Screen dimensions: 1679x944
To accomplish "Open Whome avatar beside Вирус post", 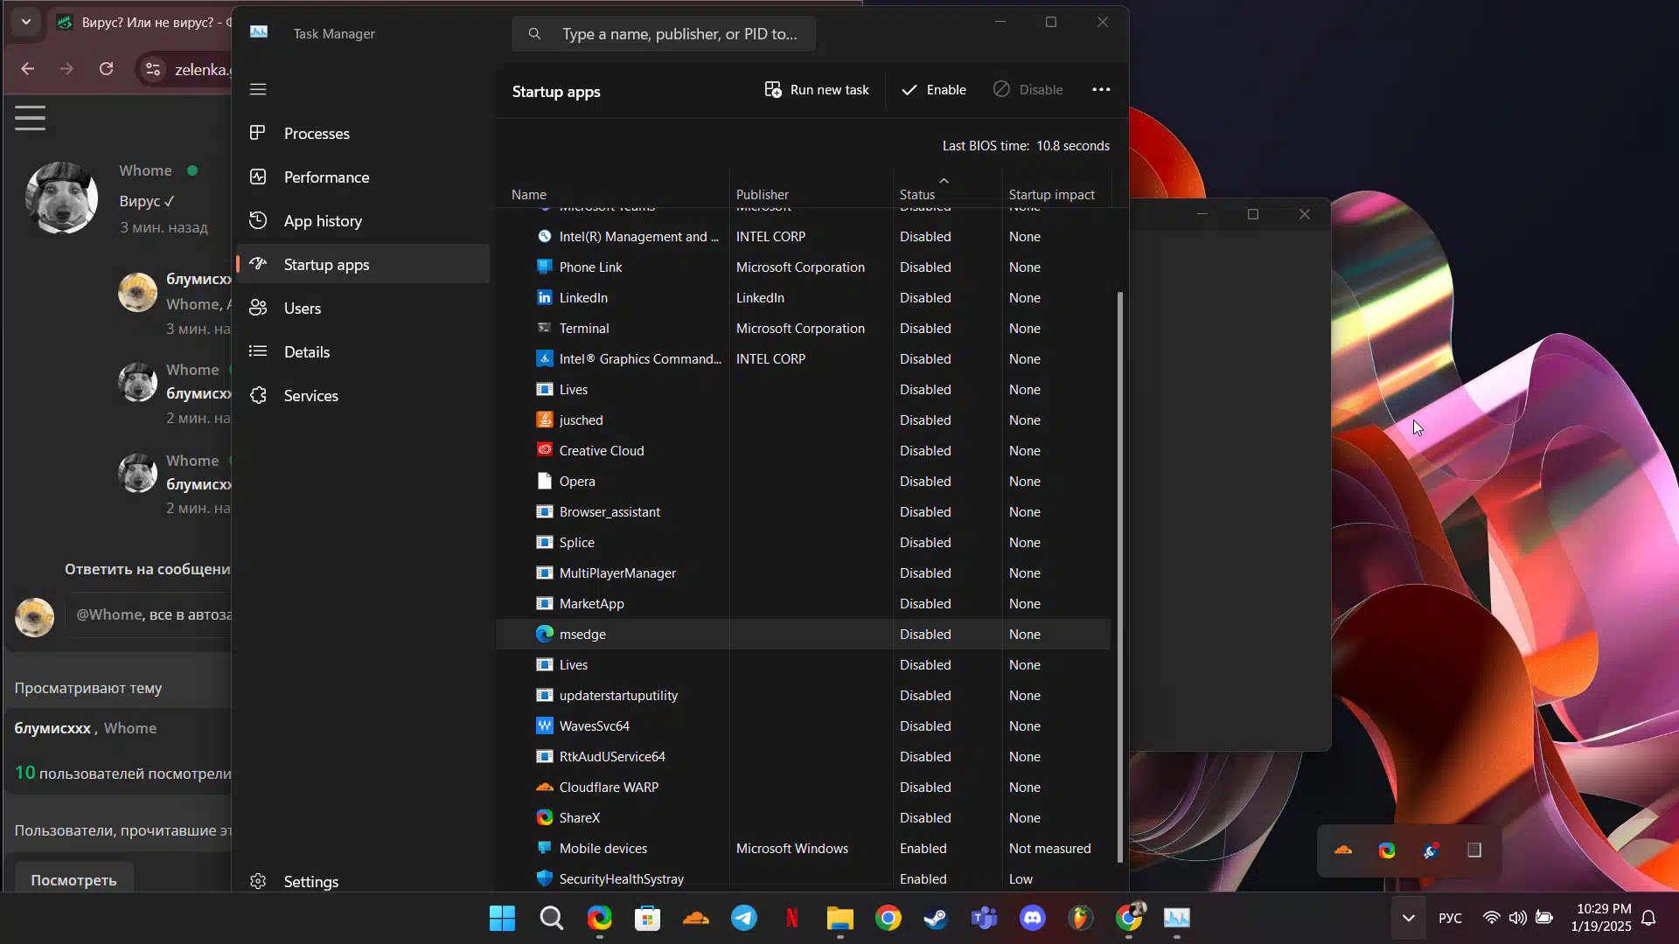I will (61, 198).
